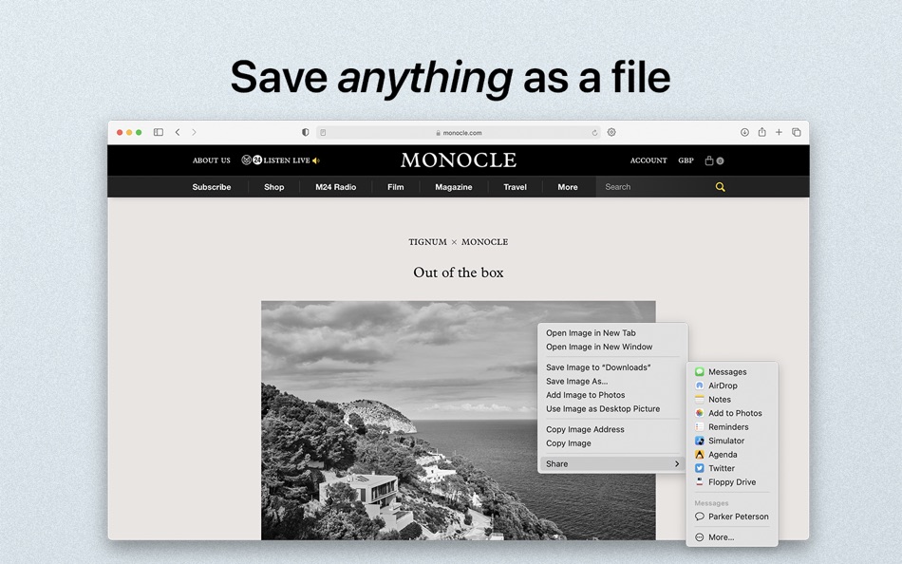Viewport: 902px width, 564px height.
Task: Click the monocle.com address bar
Action: (459, 132)
